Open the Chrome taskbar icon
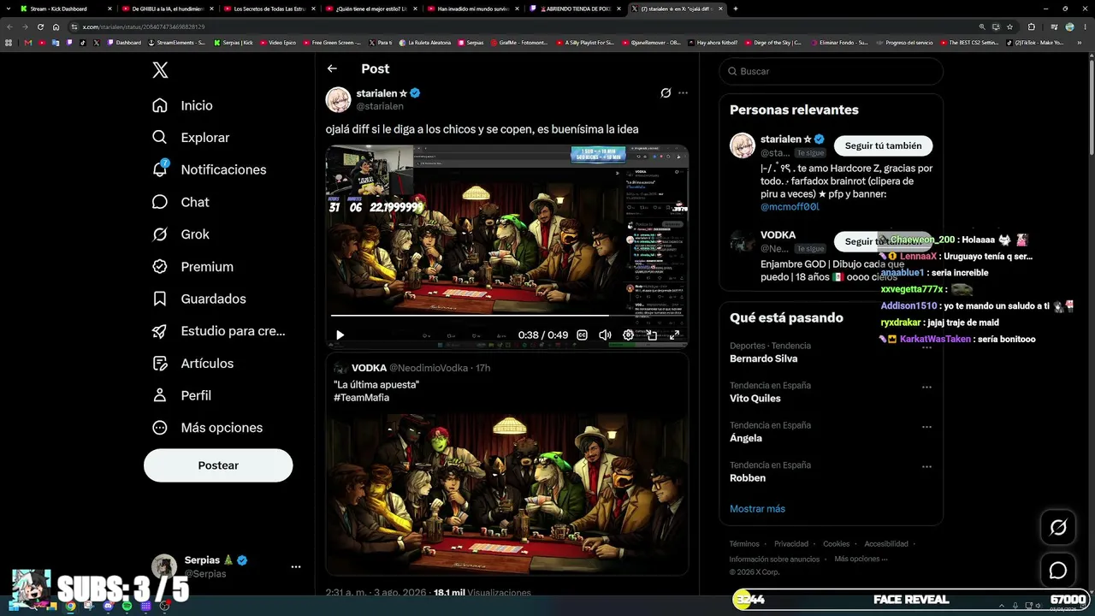 click(70, 606)
